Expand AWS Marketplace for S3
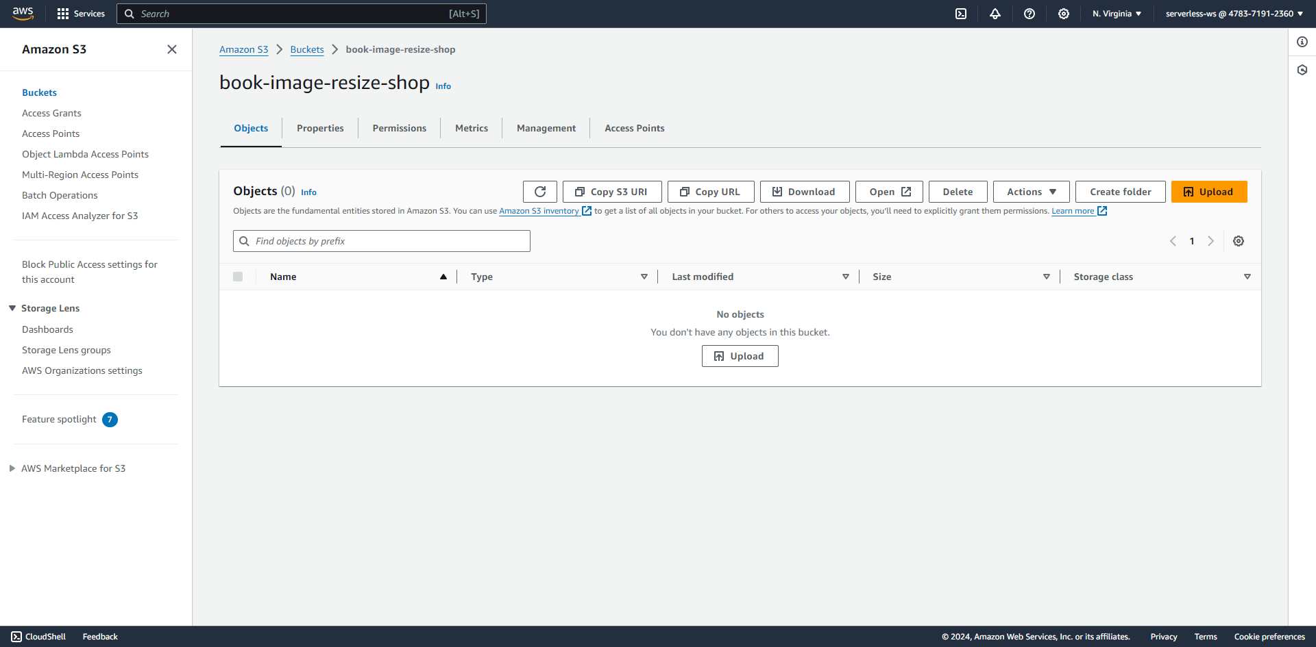The height and width of the screenshot is (647, 1316). click(x=12, y=468)
